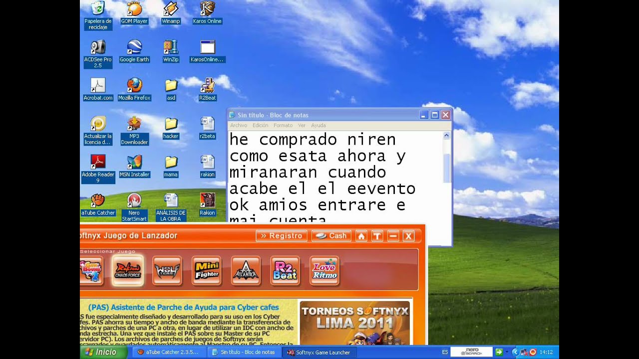This screenshot has width=639, height=359.
Task: Select the Rakion desktop shortcut icon
Action: coord(207,205)
